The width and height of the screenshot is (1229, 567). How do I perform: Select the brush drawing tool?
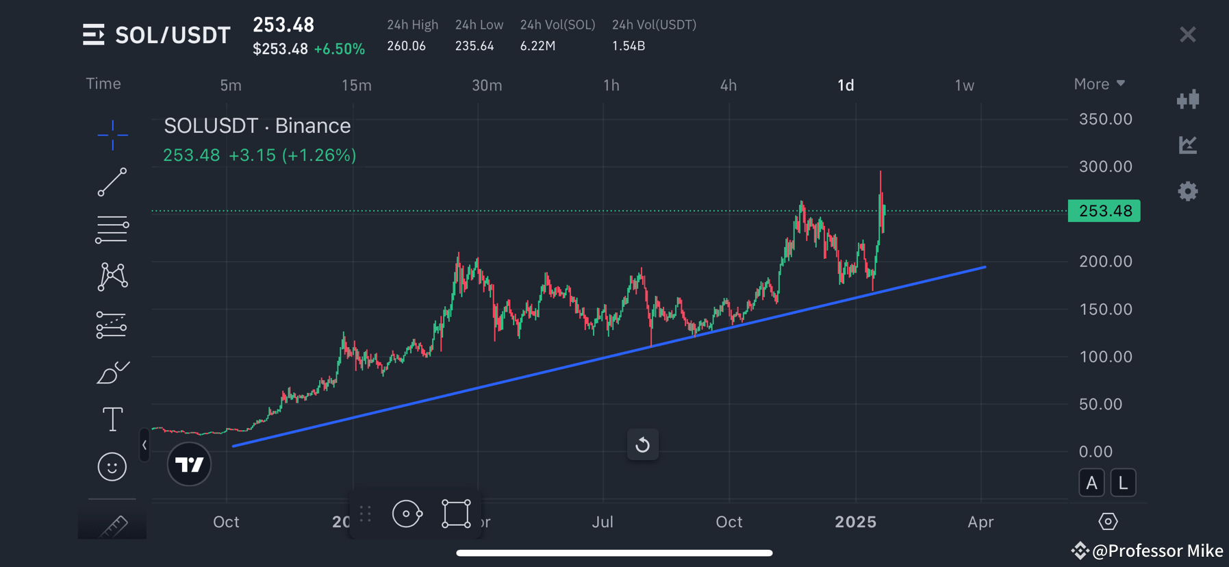tap(112, 372)
